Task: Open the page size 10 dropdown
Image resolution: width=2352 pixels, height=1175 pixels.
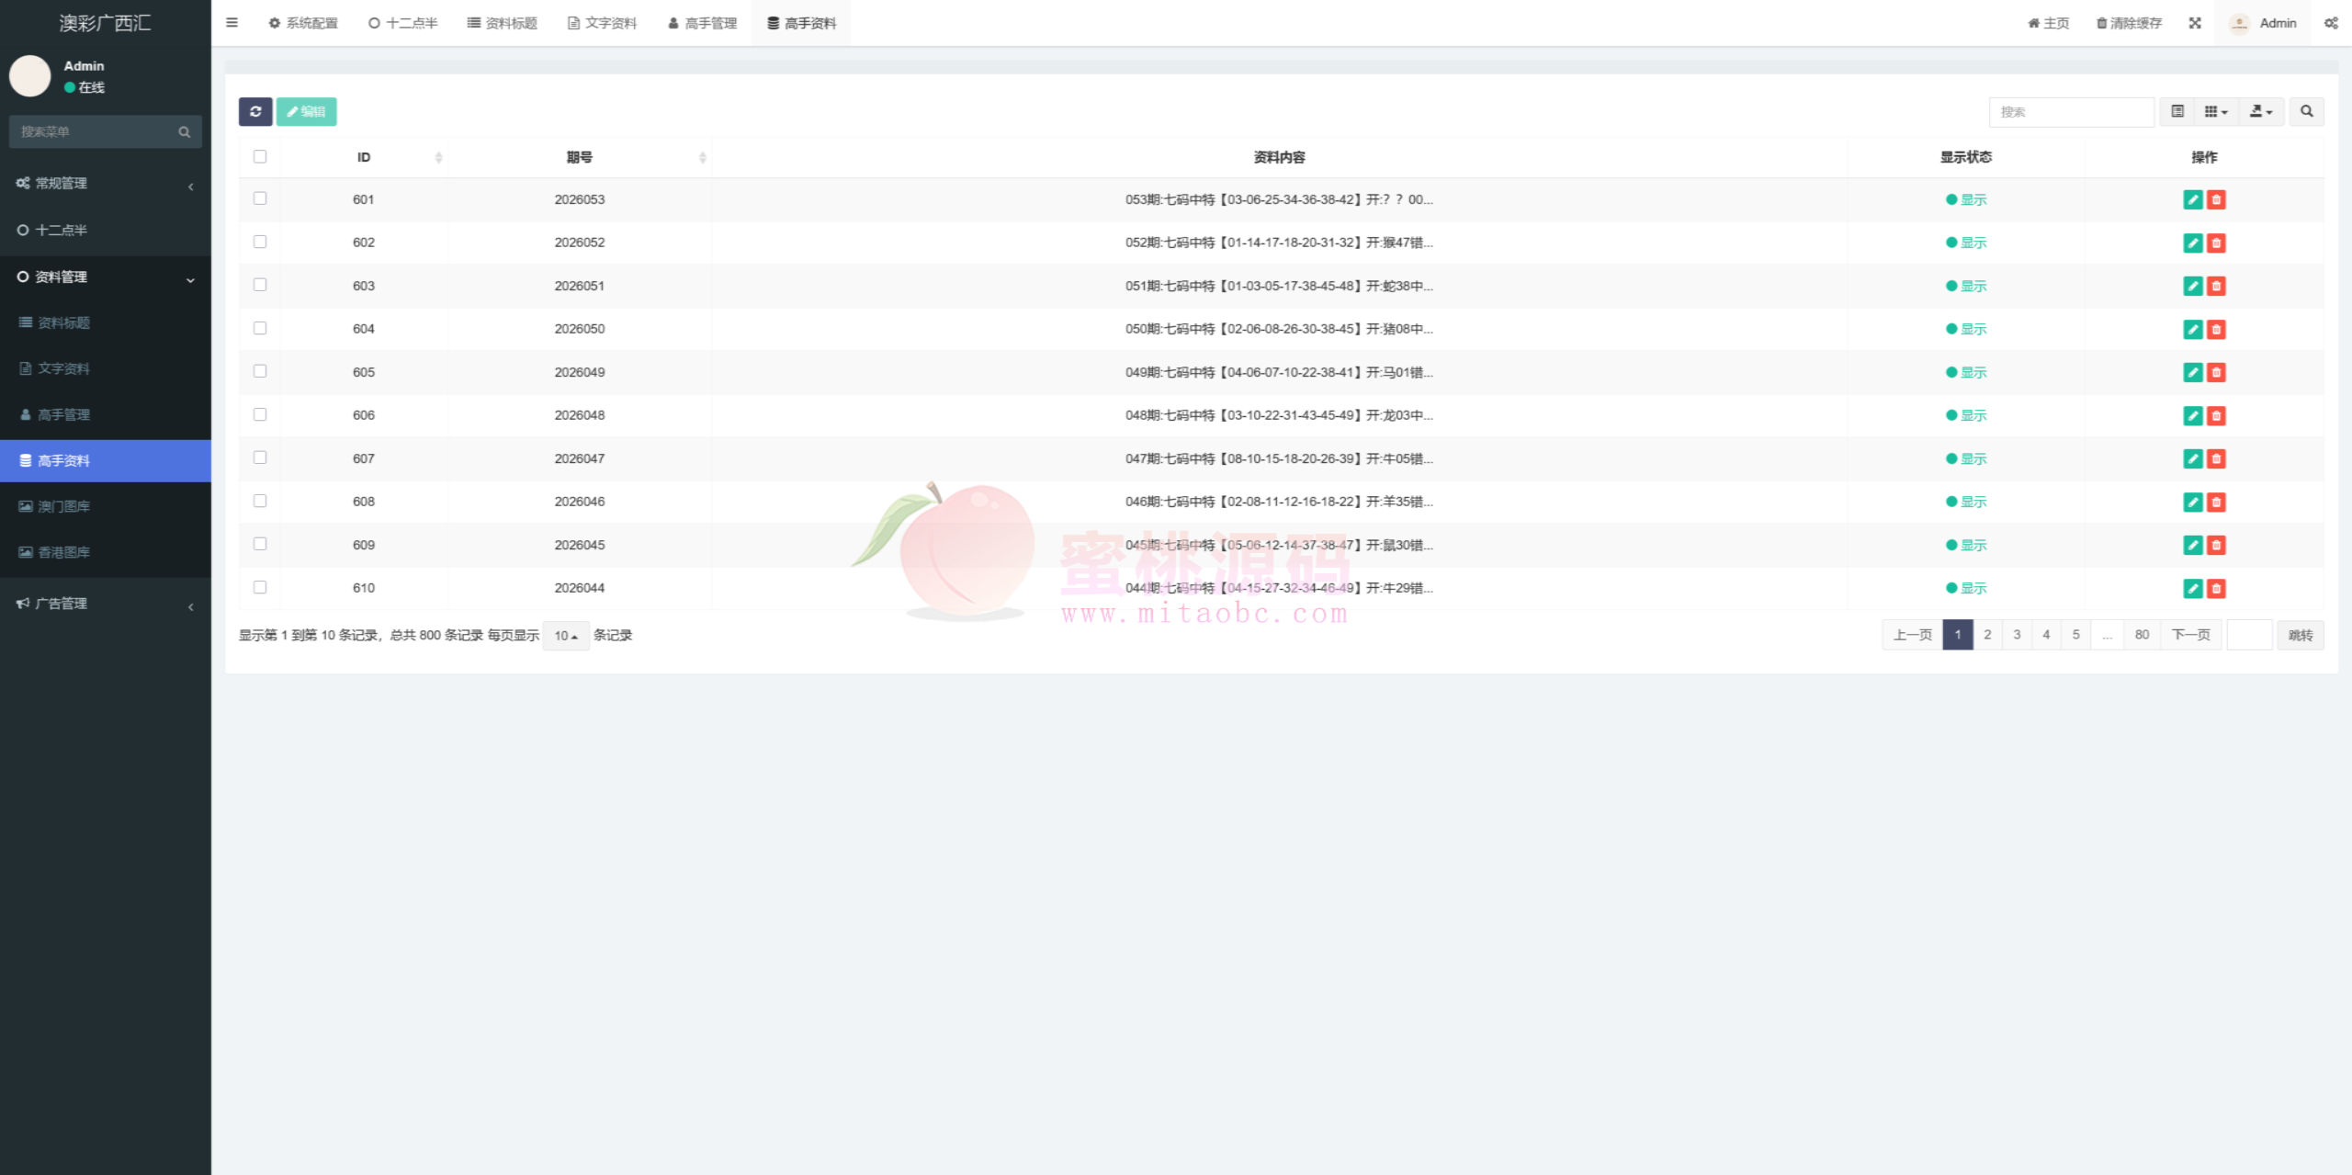Action: tap(565, 636)
